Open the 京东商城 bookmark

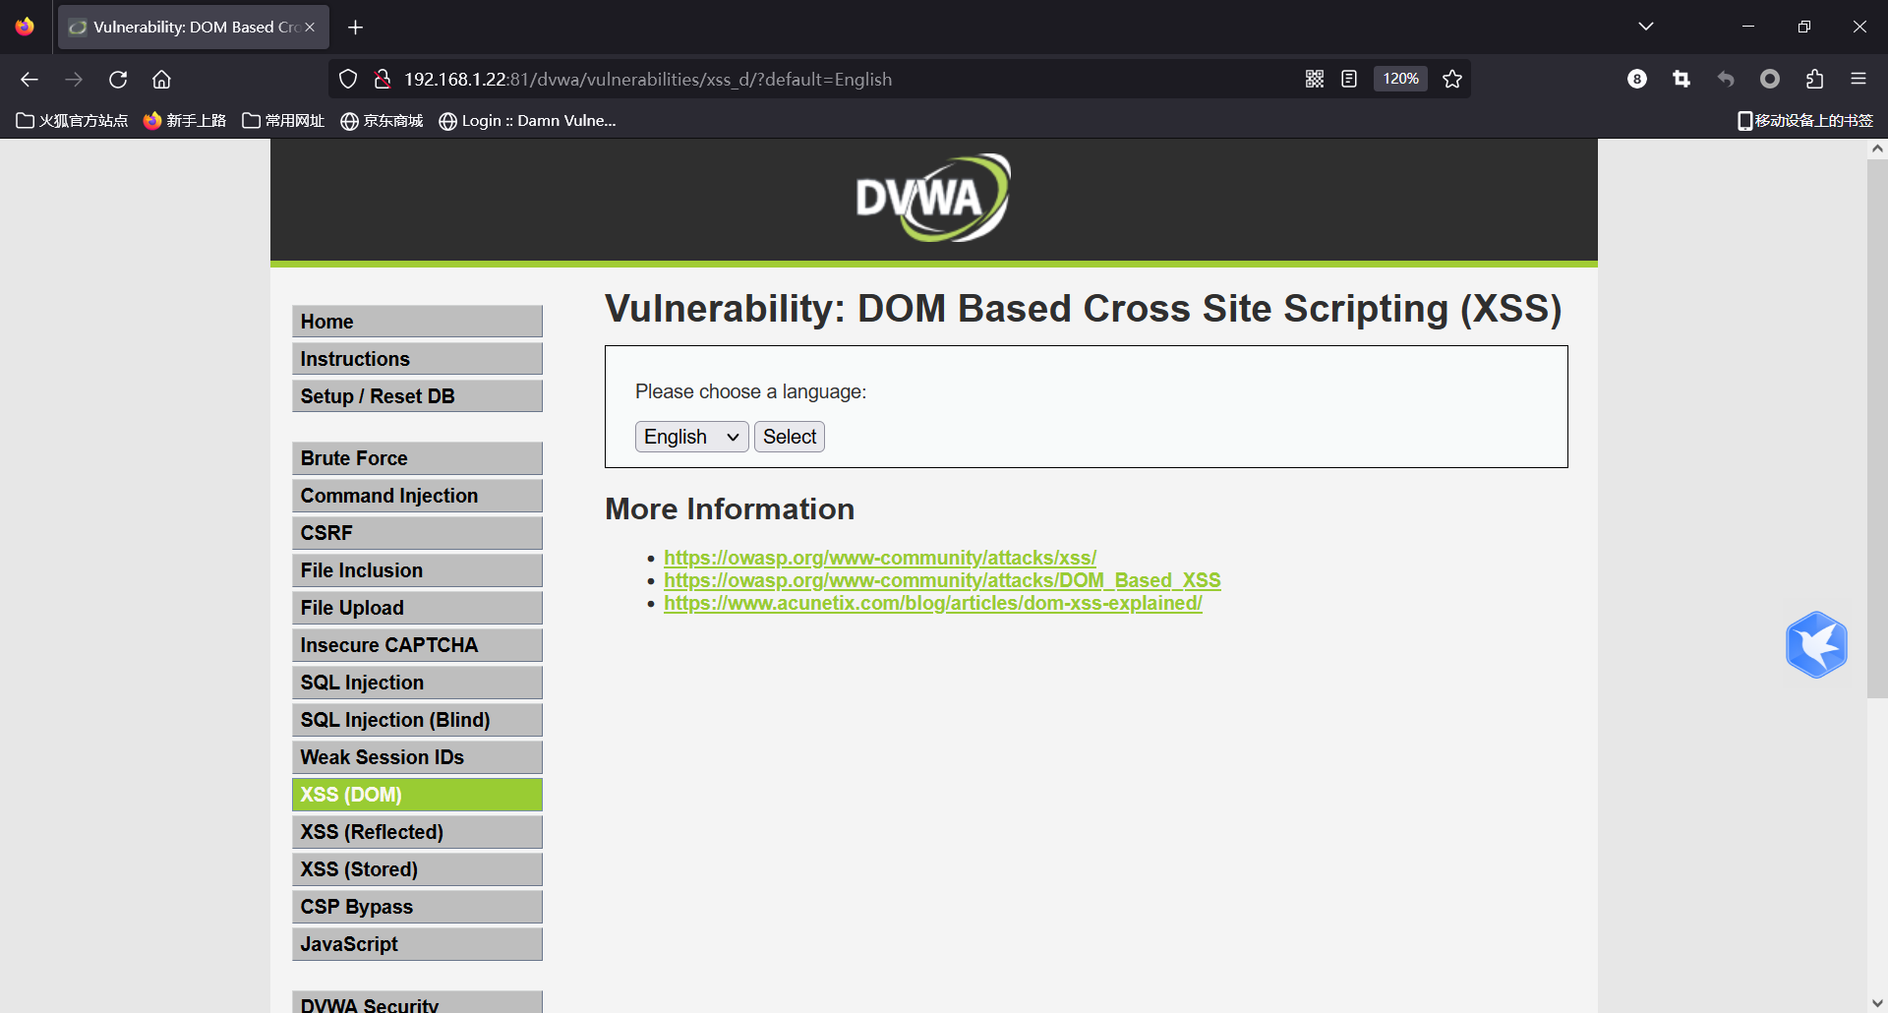pos(382,121)
